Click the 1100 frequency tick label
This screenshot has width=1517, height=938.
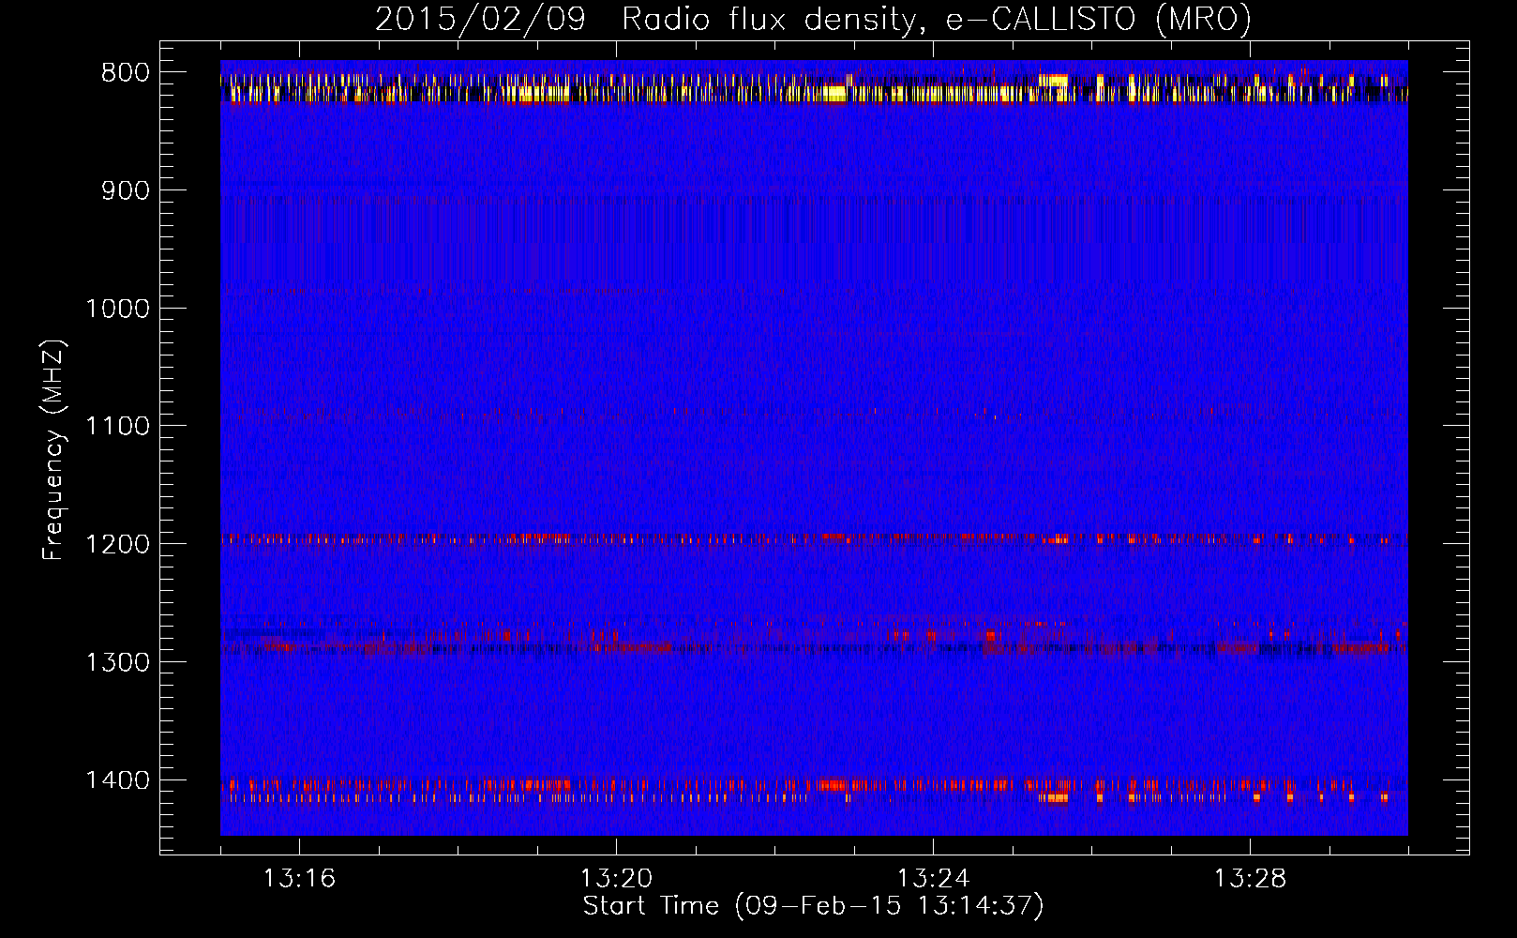pyautogui.click(x=117, y=427)
